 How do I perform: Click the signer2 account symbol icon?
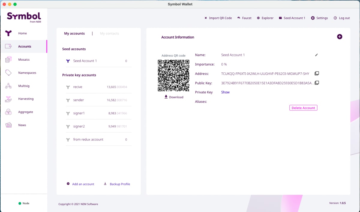click(68, 127)
